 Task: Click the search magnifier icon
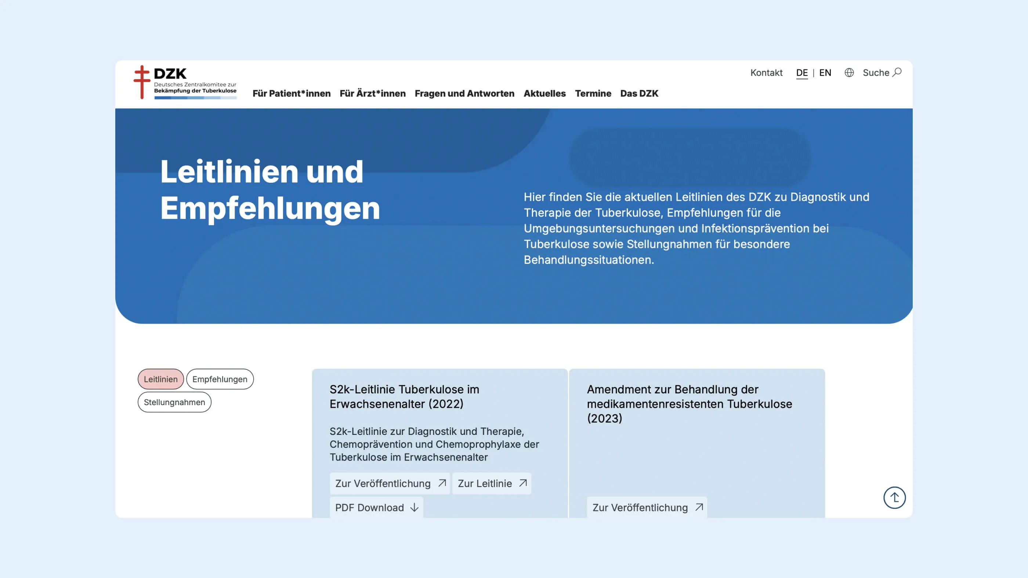click(897, 72)
